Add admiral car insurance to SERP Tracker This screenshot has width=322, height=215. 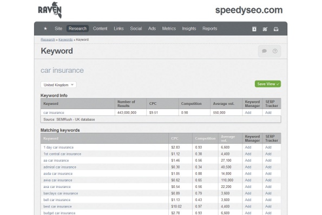point(268,167)
